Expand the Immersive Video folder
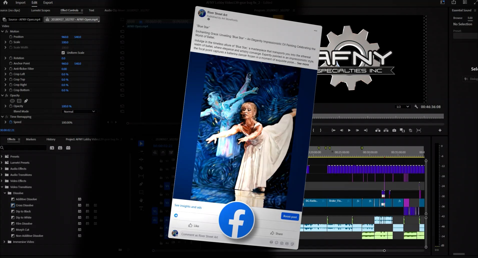The width and height of the screenshot is (478, 258). (4, 242)
